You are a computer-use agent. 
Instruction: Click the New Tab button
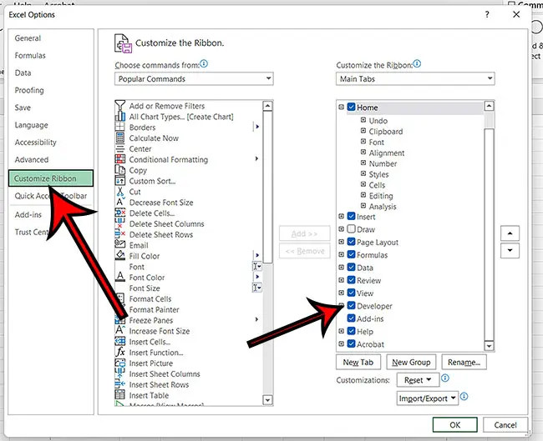[x=358, y=363]
